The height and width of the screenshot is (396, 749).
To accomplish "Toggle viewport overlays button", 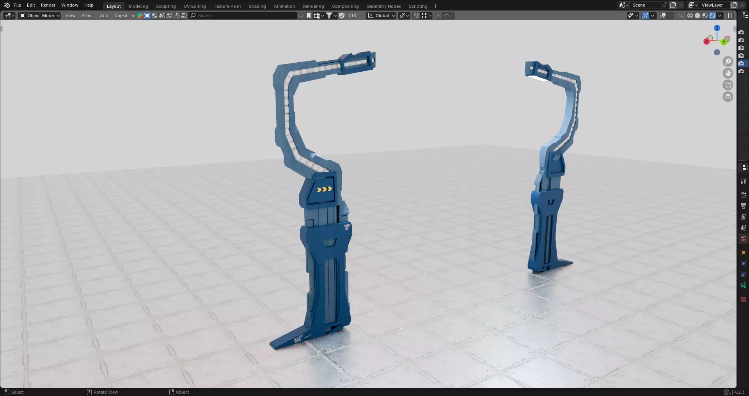I will click(663, 16).
